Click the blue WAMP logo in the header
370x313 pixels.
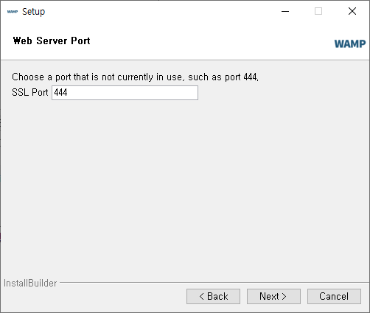350,44
